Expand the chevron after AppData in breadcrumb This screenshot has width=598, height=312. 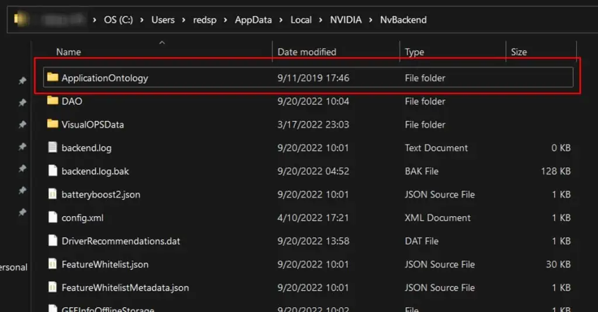(281, 20)
